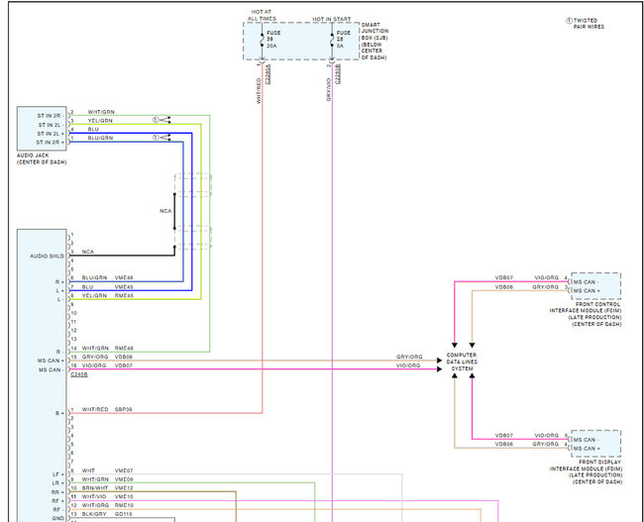Click the VIO/ORG VDB07 label at pin 16
The image size is (644, 522).
pos(107,365)
